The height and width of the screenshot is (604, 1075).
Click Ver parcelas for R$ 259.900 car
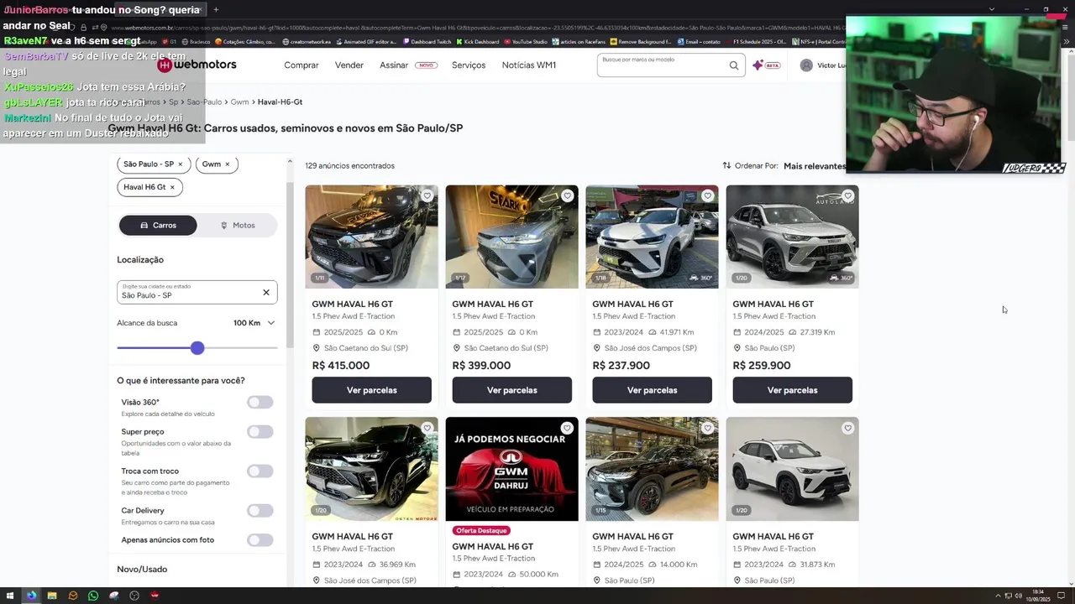pyautogui.click(x=793, y=390)
